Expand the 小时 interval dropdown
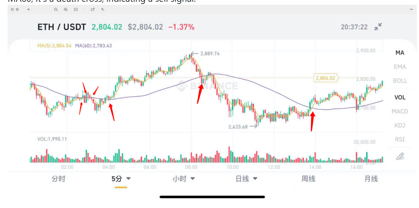 coord(183,178)
